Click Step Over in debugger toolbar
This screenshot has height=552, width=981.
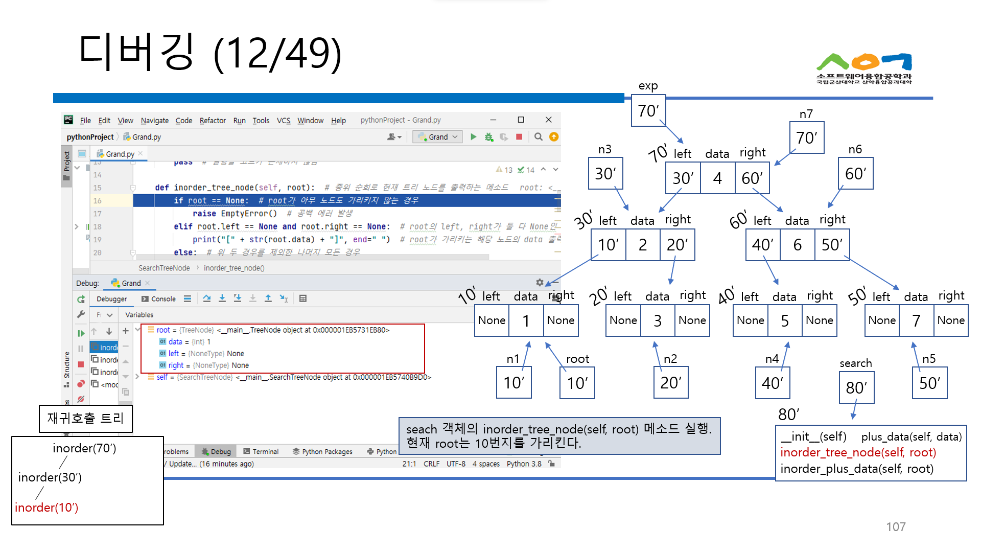coord(207,298)
